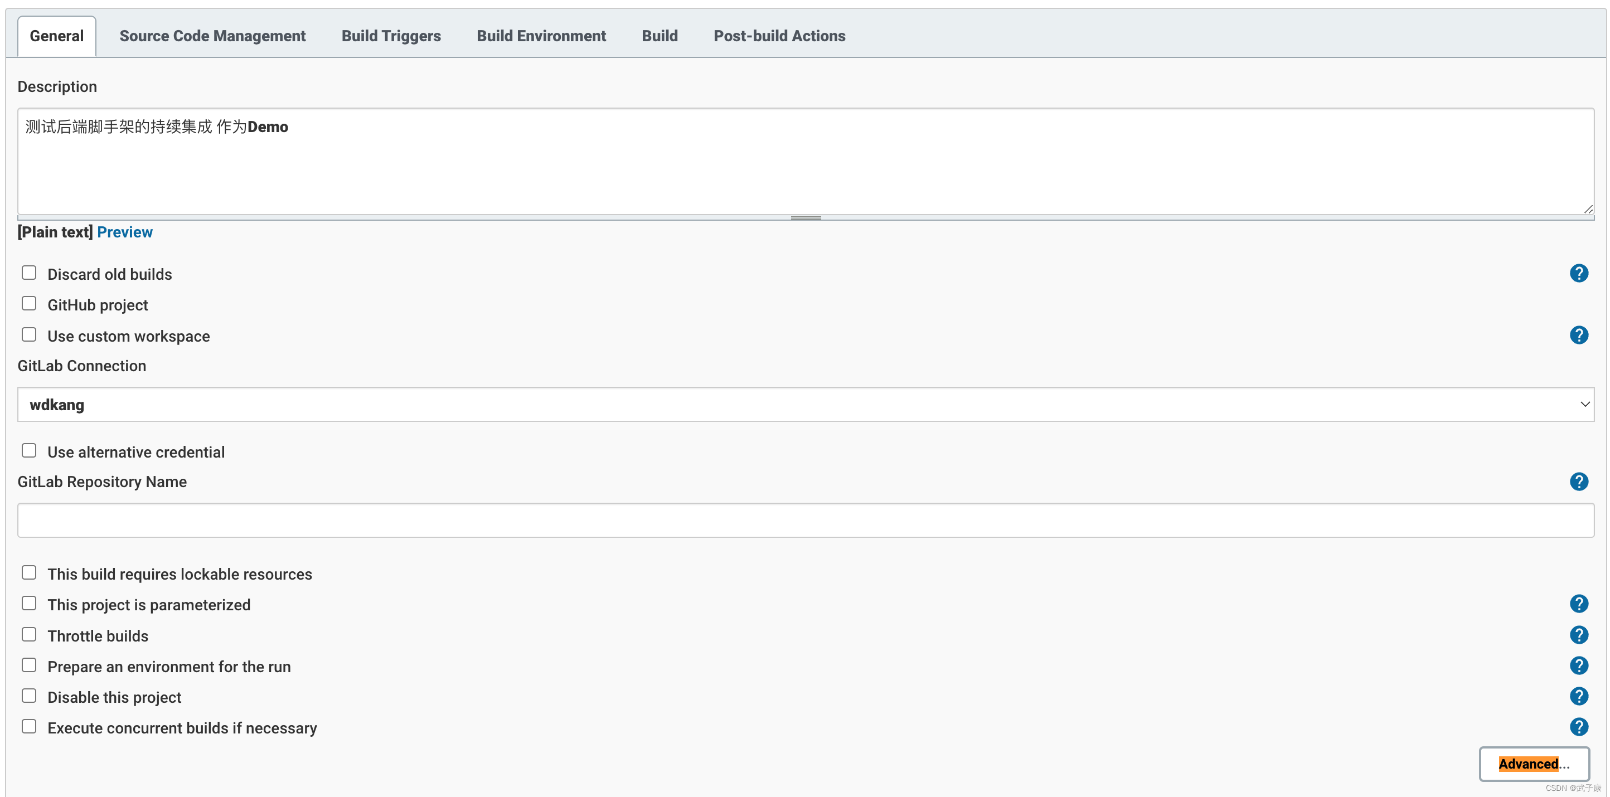Viewport: 1610px width, 797px height.
Task: Expand the GitLab Connection dropdown
Action: (x=1583, y=405)
